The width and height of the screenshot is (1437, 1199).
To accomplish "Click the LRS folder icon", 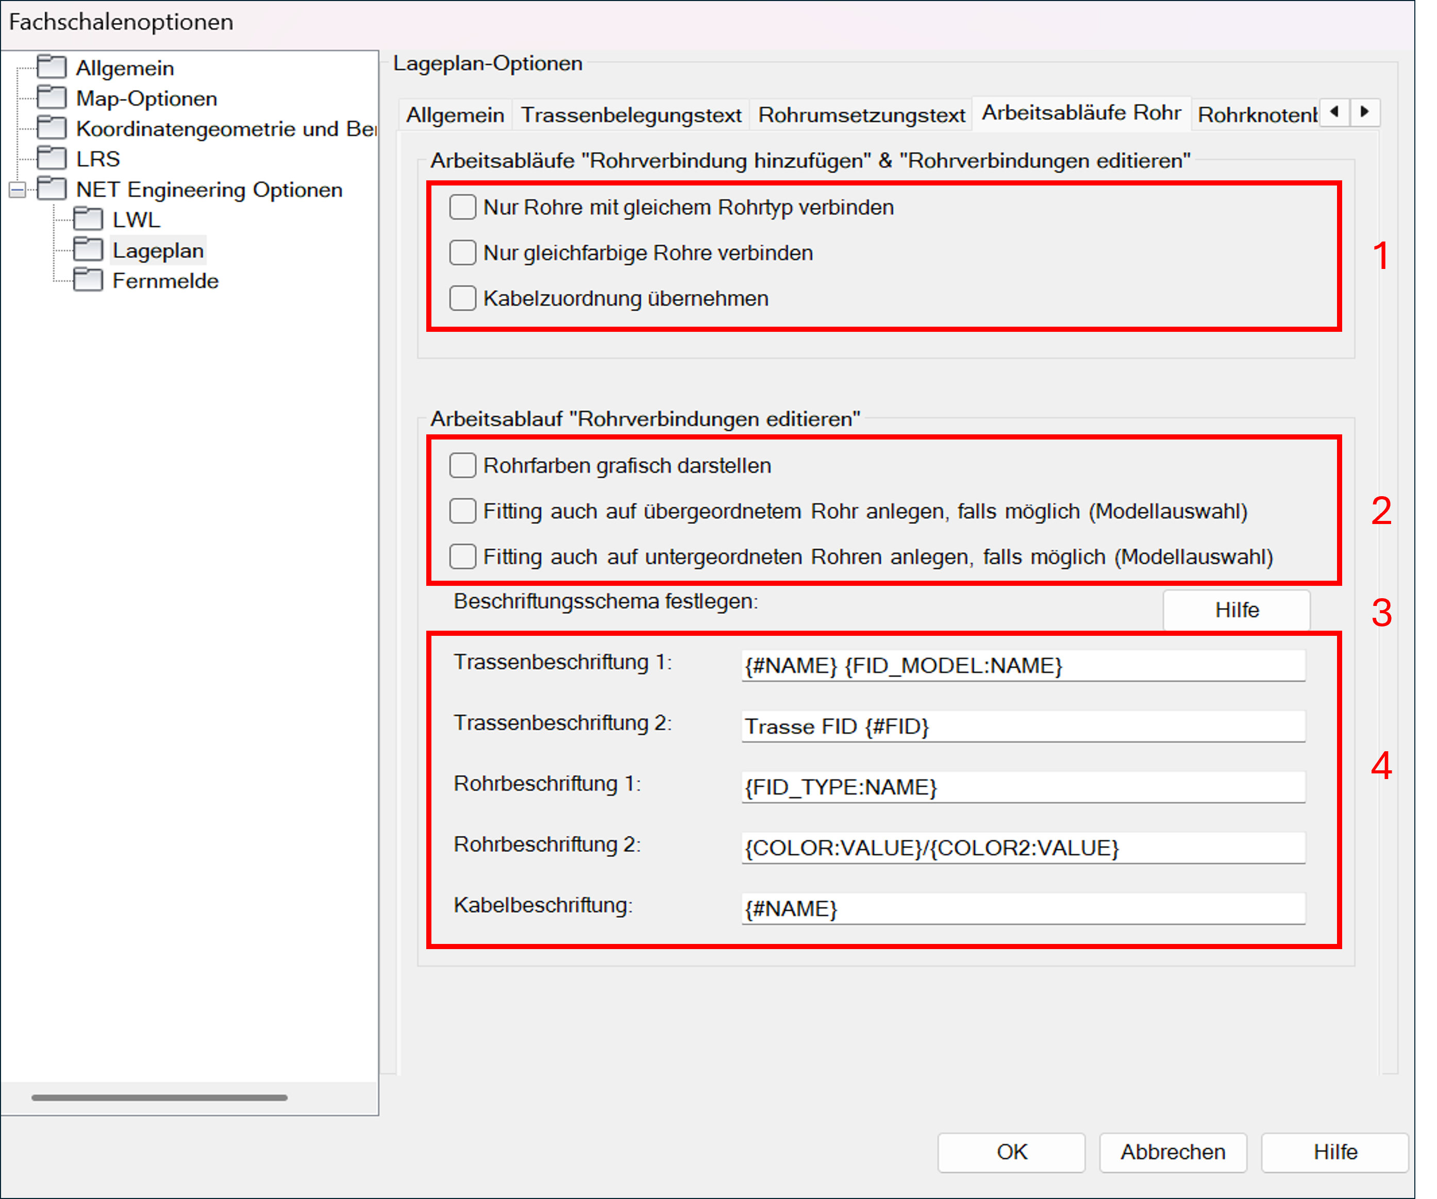I will pyautogui.click(x=52, y=158).
